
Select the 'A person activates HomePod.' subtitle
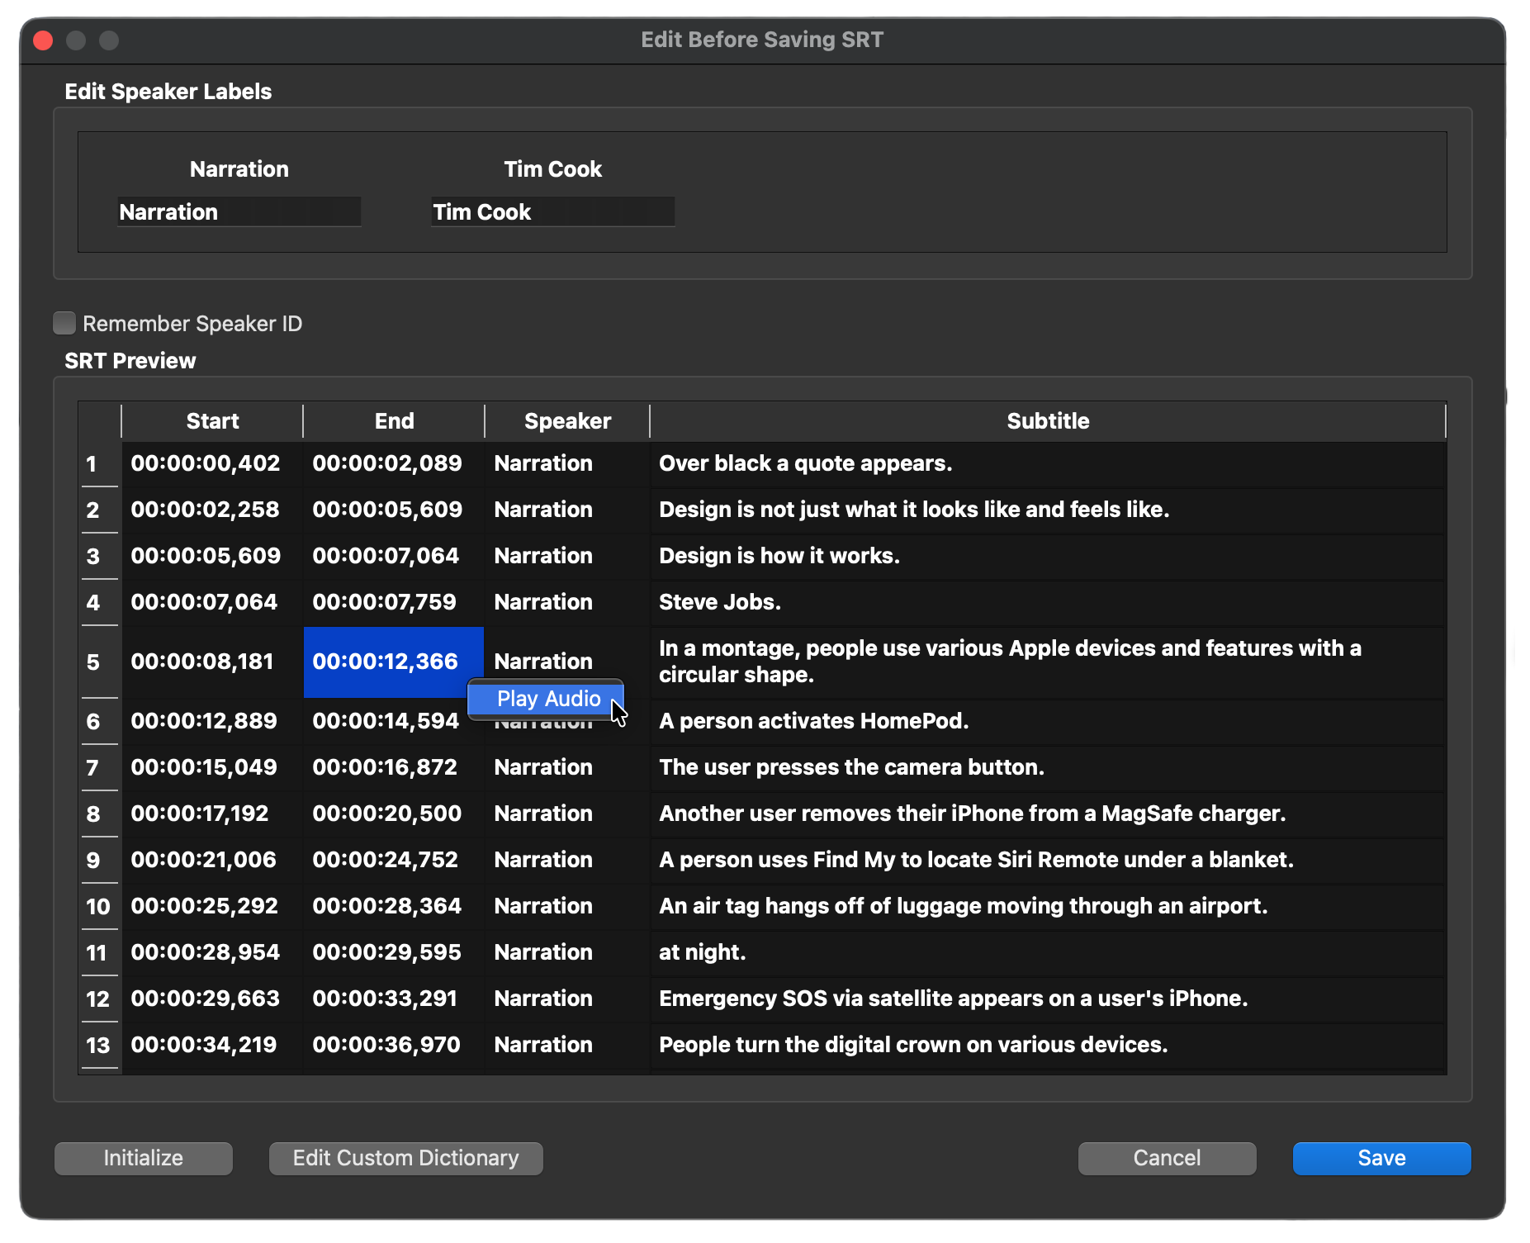point(813,721)
